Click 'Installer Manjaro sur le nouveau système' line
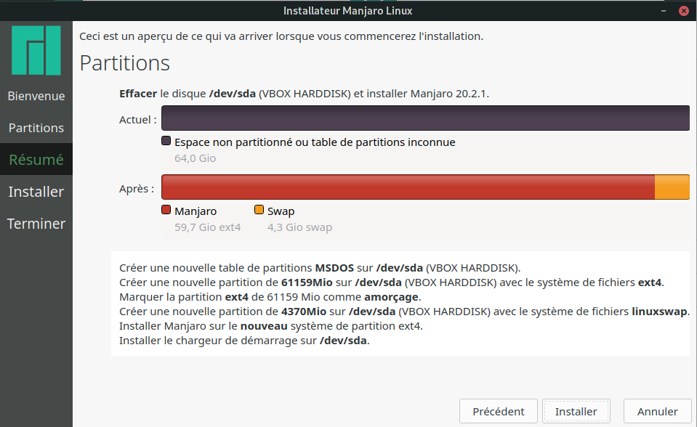The image size is (697, 427). pyautogui.click(x=270, y=326)
